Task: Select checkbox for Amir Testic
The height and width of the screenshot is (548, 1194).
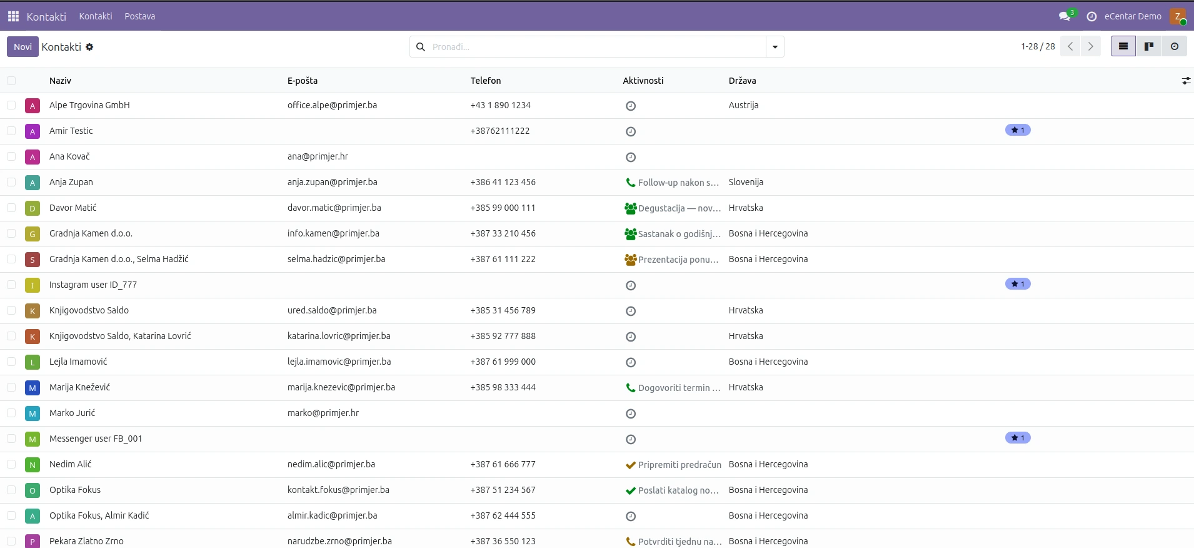Action: (x=11, y=131)
